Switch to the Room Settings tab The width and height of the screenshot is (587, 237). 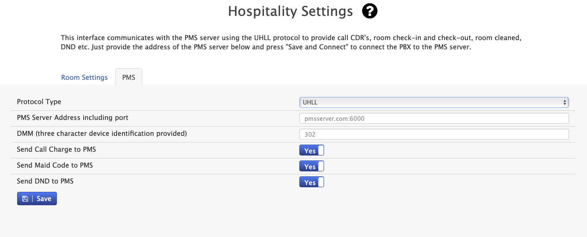pos(84,77)
